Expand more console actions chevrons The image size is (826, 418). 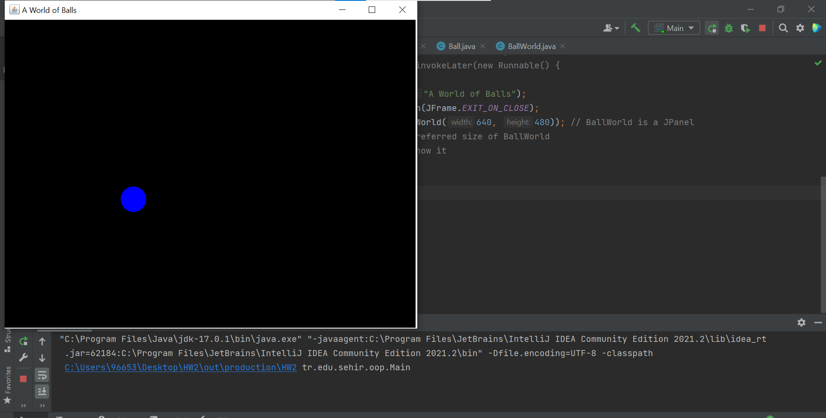[42, 406]
